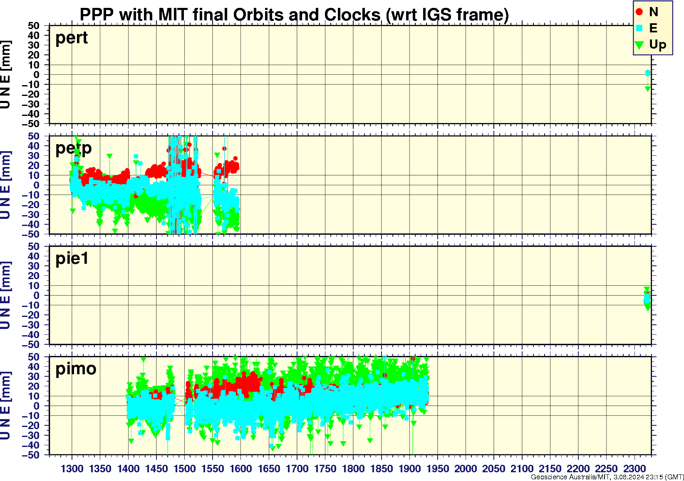Click the red N legend marker
Viewport: 684px width, 481px height.
click(639, 12)
